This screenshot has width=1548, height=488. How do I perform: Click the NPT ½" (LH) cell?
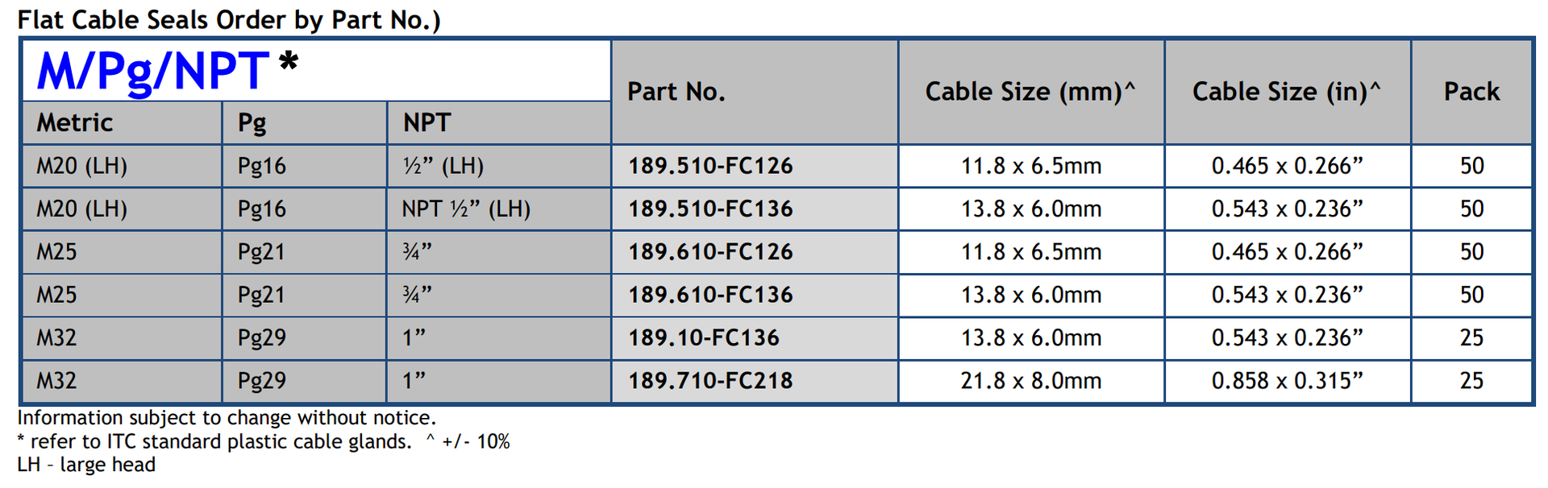pos(466,209)
